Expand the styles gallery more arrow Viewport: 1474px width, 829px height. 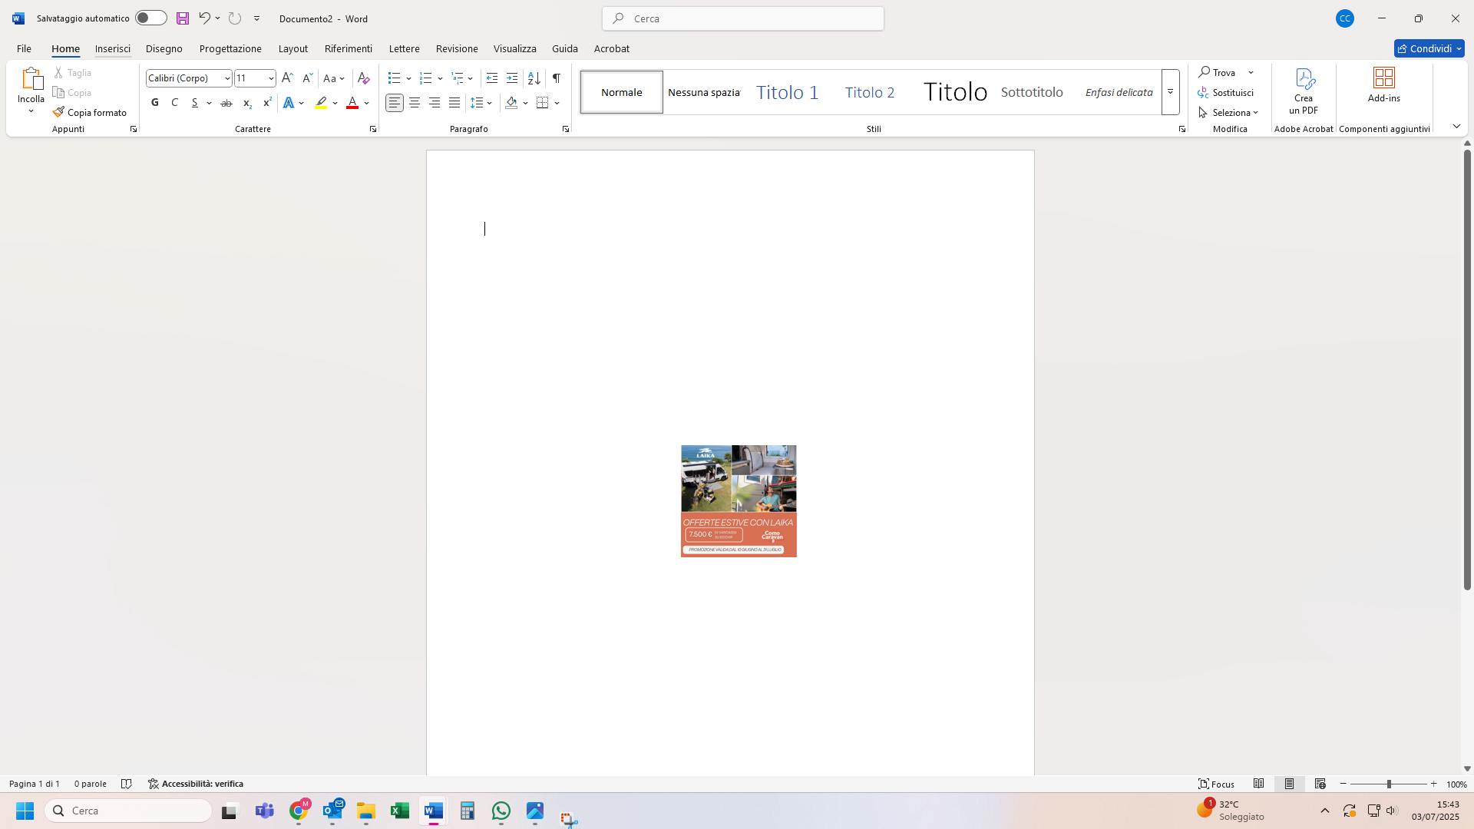[x=1171, y=92]
